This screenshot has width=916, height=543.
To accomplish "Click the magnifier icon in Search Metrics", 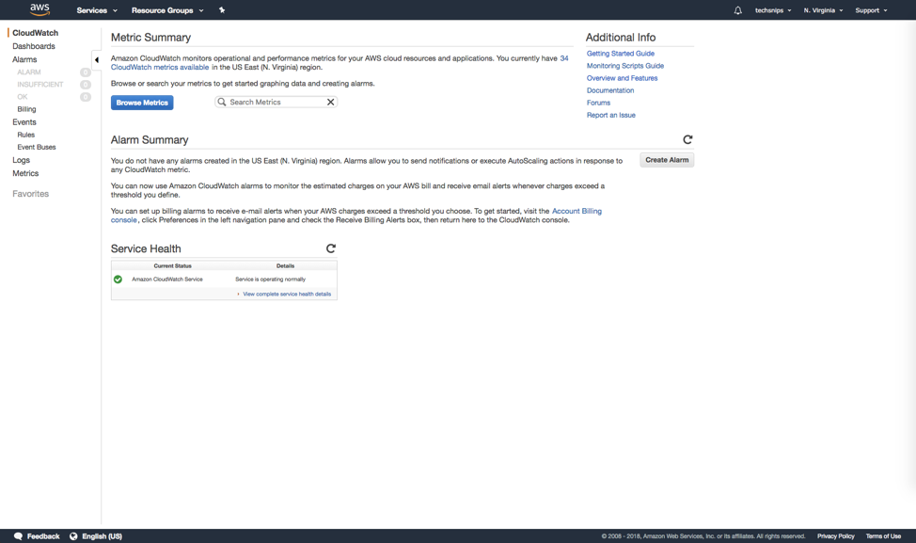I will (222, 102).
